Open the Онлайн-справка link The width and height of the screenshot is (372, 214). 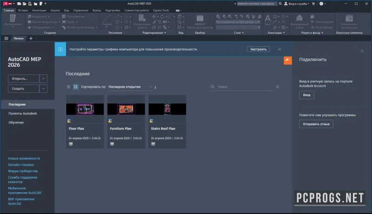pyautogui.click(x=21, y=165)
